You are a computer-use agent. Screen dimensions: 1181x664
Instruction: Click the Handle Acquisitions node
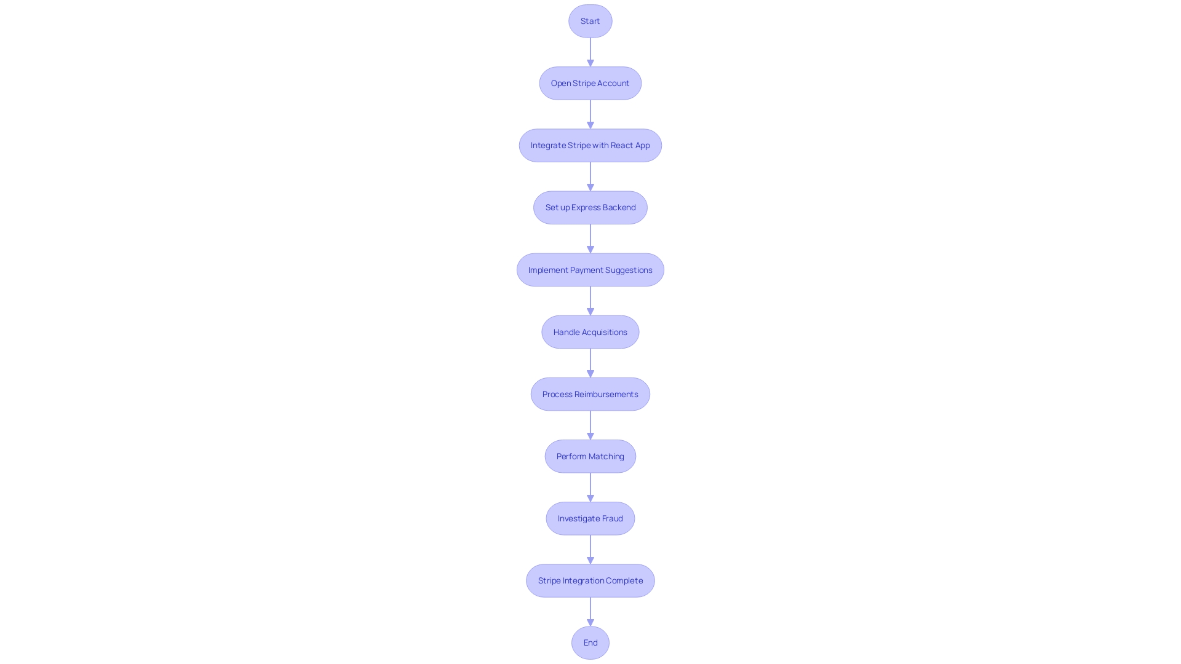pyautogui.click(x=590, y=331)
